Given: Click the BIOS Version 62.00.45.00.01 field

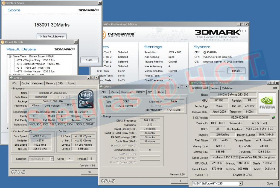Looking at the screenshot, I should tap(240, 117).
